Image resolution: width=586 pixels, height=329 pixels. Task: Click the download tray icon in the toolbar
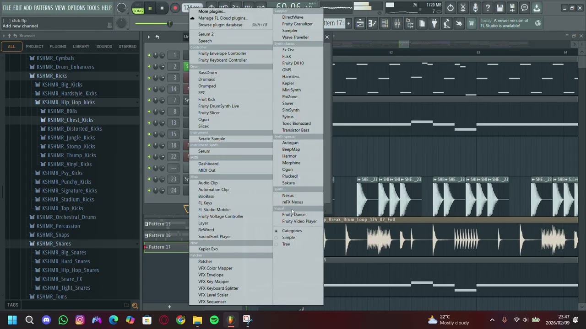(537, 8)
